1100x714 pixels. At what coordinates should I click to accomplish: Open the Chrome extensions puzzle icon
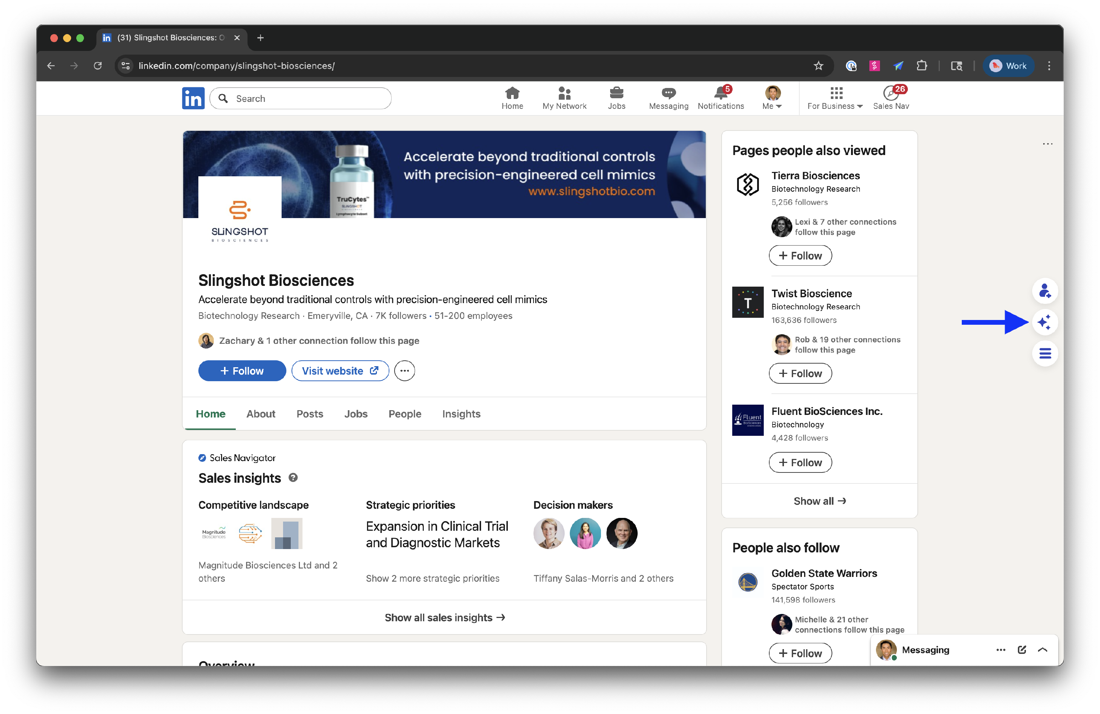tap(921, 66)
